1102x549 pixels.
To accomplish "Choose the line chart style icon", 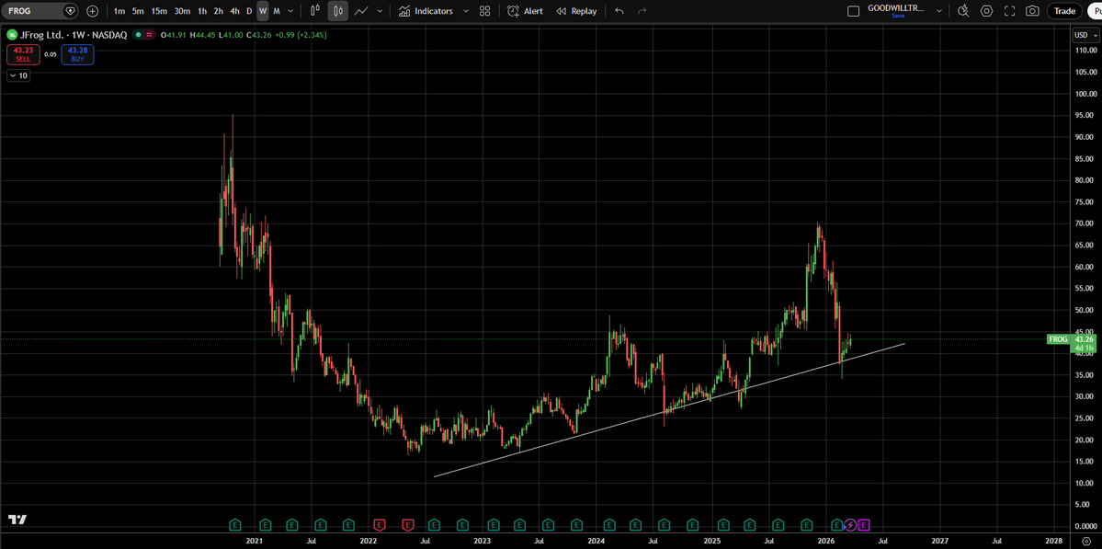I will (x=361, y=11).
